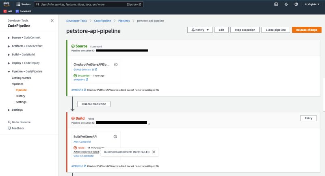Open the View in CodeBuild link

tap(84, 156)
